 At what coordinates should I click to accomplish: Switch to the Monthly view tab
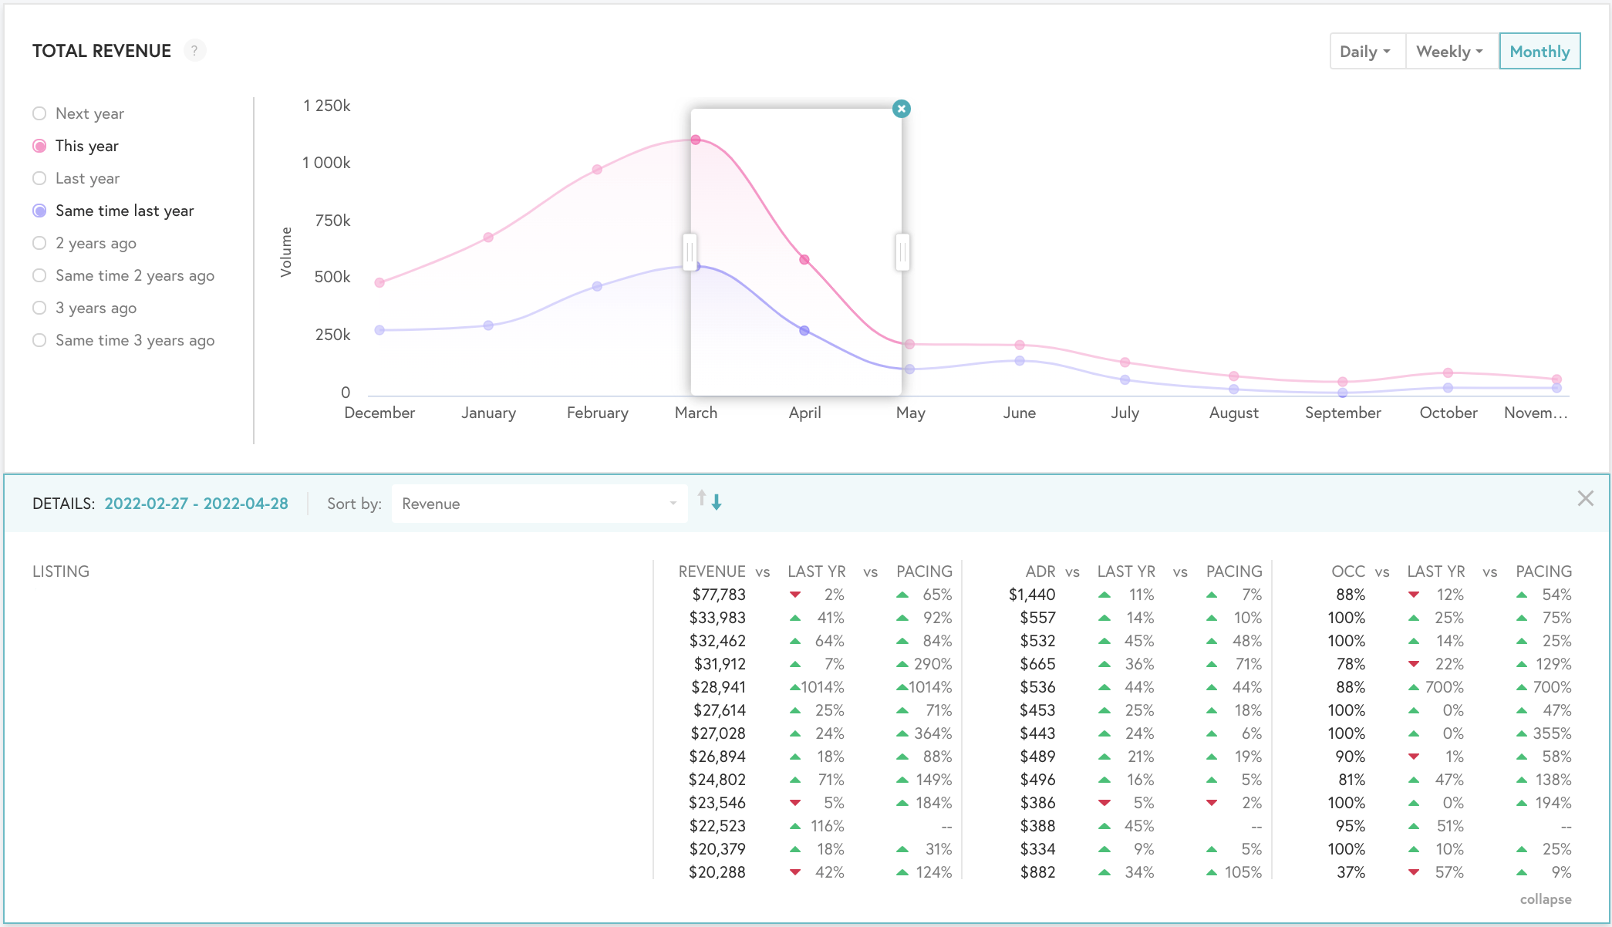pyautogui.click(x=1539, y=52)
